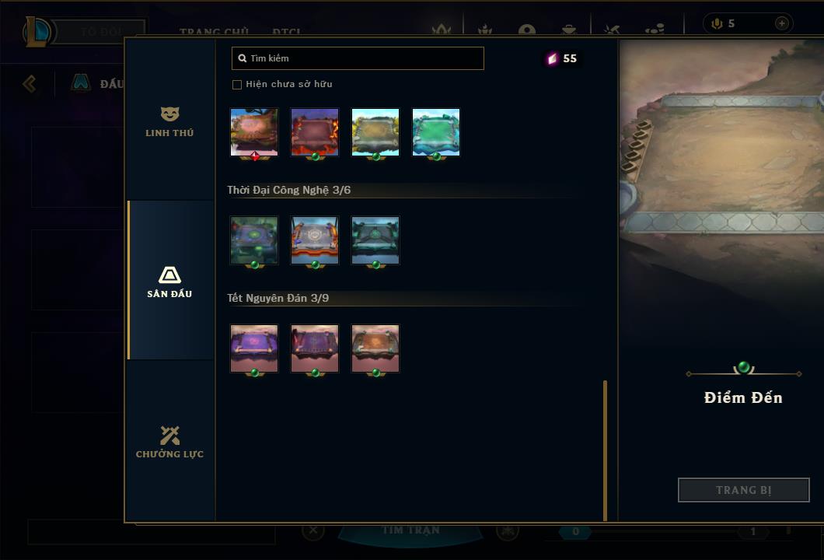
Task: Choose the lava-themed arena thumbnail
Action: tap(315, 132)
